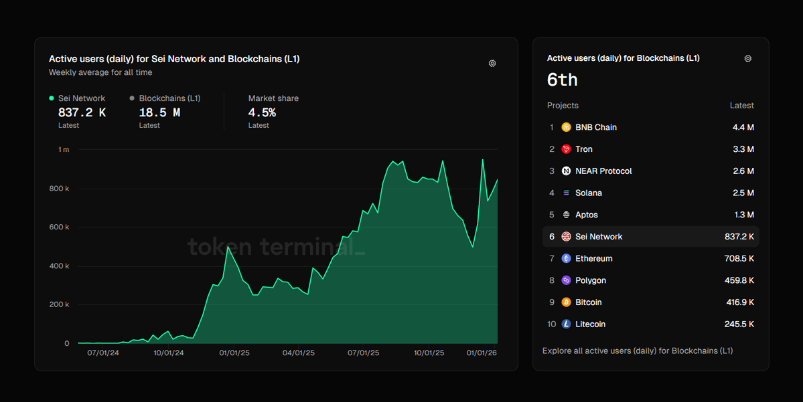The width and height of the screenshot is (803, 402).
Task: Open settings gear on Blockchains ranking card
Action: 747,59
